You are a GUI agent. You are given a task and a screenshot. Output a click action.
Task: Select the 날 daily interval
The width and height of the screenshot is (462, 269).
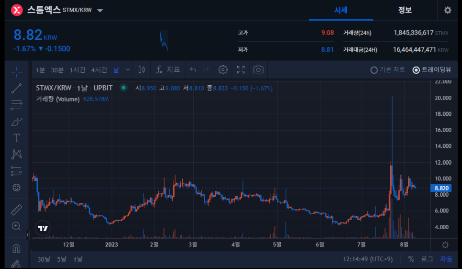click(116, 70)
